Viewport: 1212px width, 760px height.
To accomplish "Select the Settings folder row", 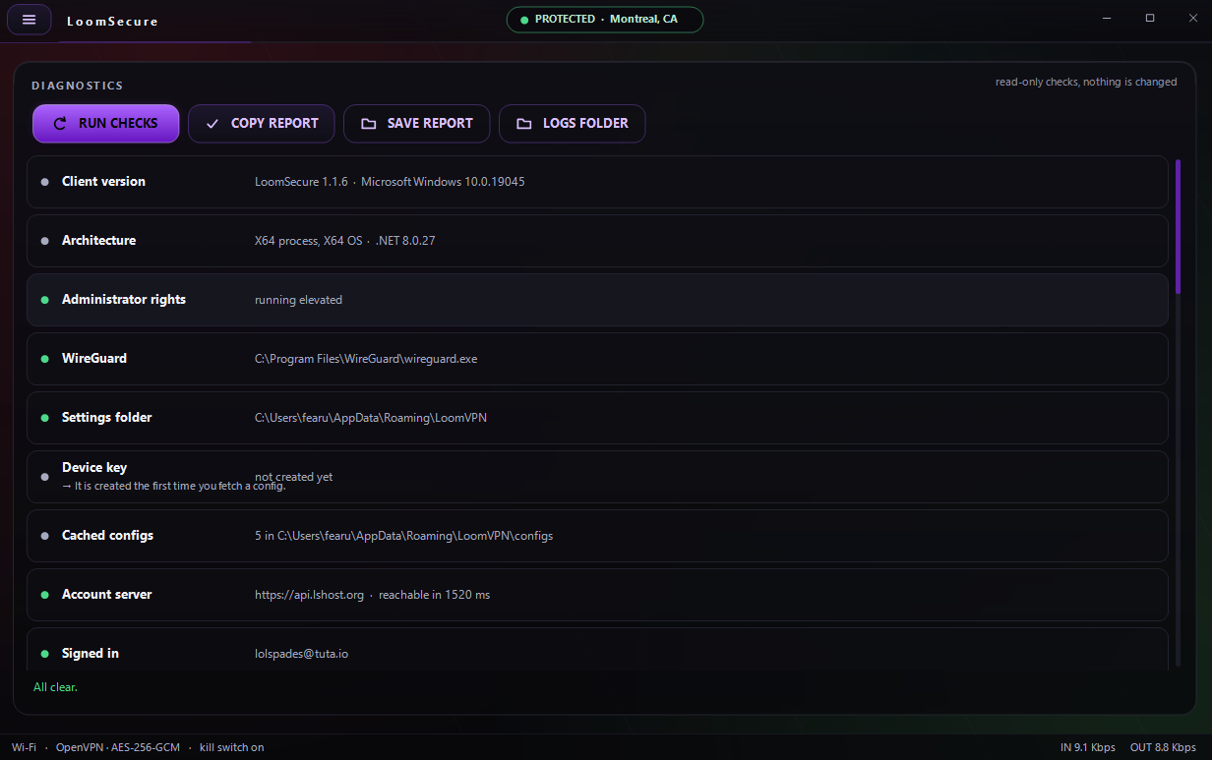I will click(597, 418).
